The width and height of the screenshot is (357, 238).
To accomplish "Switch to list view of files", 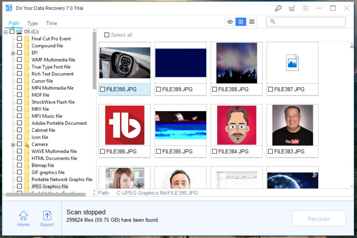I will coord(251,22).
